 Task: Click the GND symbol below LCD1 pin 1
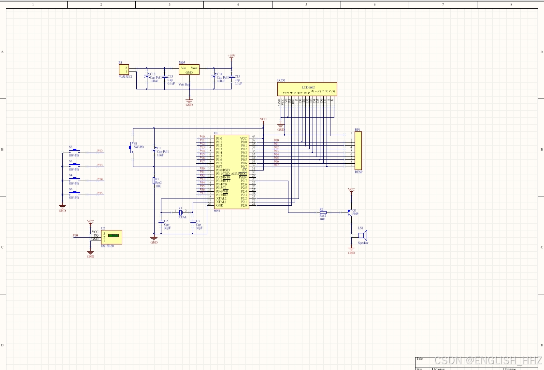point(281,128)
